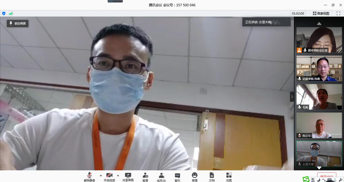The image size is (344, 182).
Task: Open meeting Settings (设置)
Action: pyautogui.click(x=229, y=176)
